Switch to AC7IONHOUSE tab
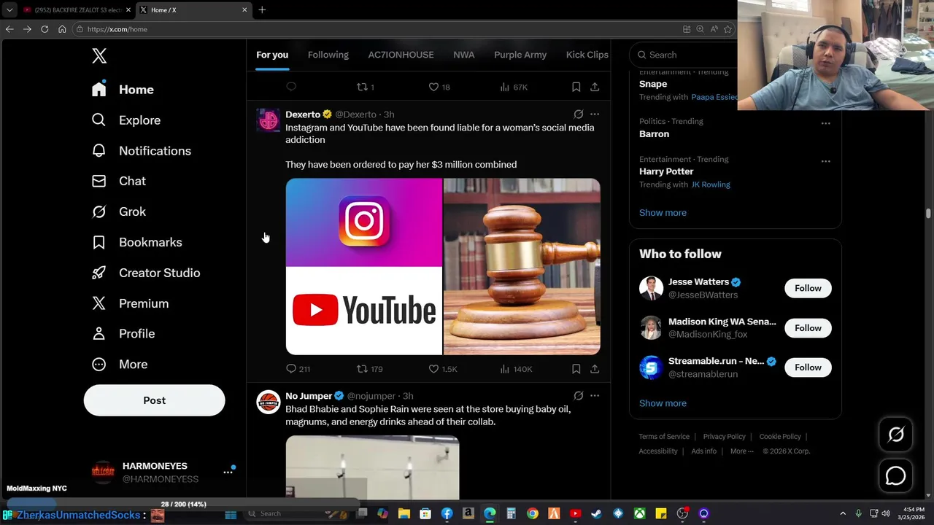This screenshot has width=934, height=525. [401, 55]
